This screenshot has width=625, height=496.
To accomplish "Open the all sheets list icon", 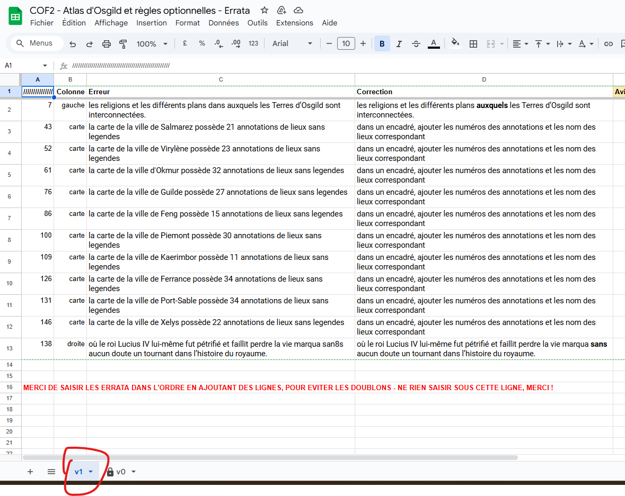I will click(x=51, y=472).
